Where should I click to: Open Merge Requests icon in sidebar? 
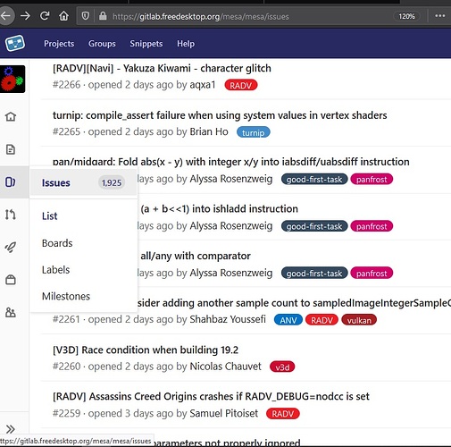point(11,215)
